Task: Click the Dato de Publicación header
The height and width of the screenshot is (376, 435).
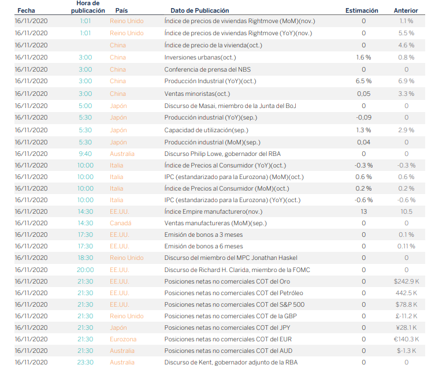Action: pos(199,10)
